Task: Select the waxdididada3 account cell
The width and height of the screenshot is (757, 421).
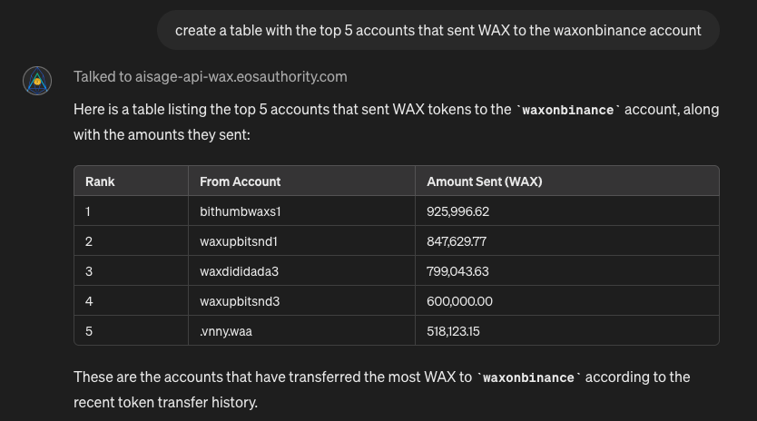Action: pyautogui.click(x=239, y=271)
